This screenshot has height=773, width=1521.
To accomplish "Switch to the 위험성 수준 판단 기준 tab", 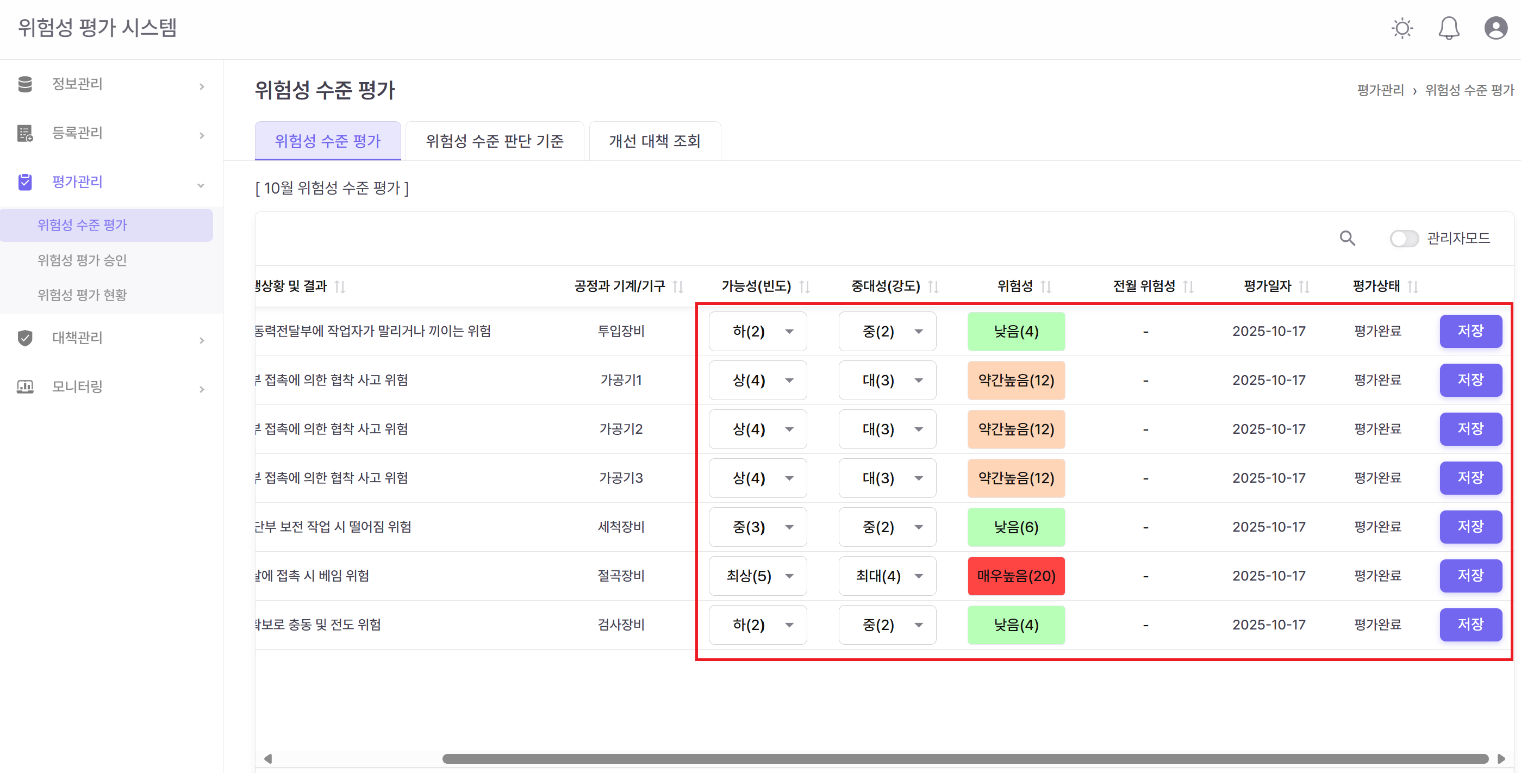I will click(x=494, y=141).
